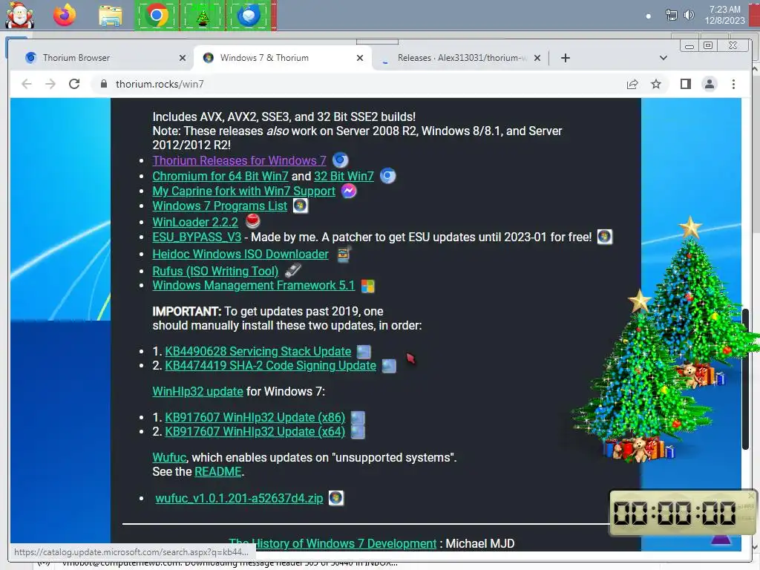
Task: Click the share page icon
Action: [x=632, y=85]
